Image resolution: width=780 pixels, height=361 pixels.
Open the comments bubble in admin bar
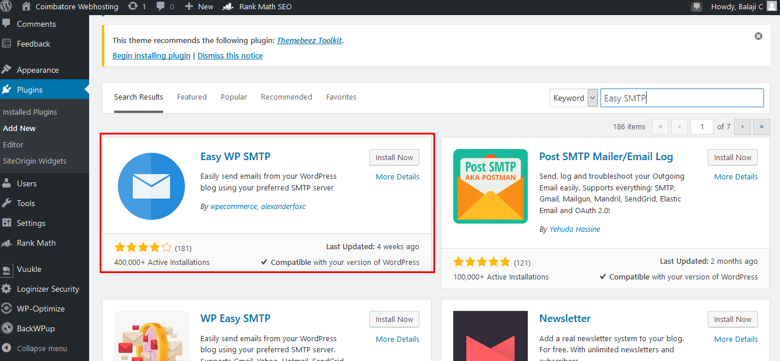165,6
